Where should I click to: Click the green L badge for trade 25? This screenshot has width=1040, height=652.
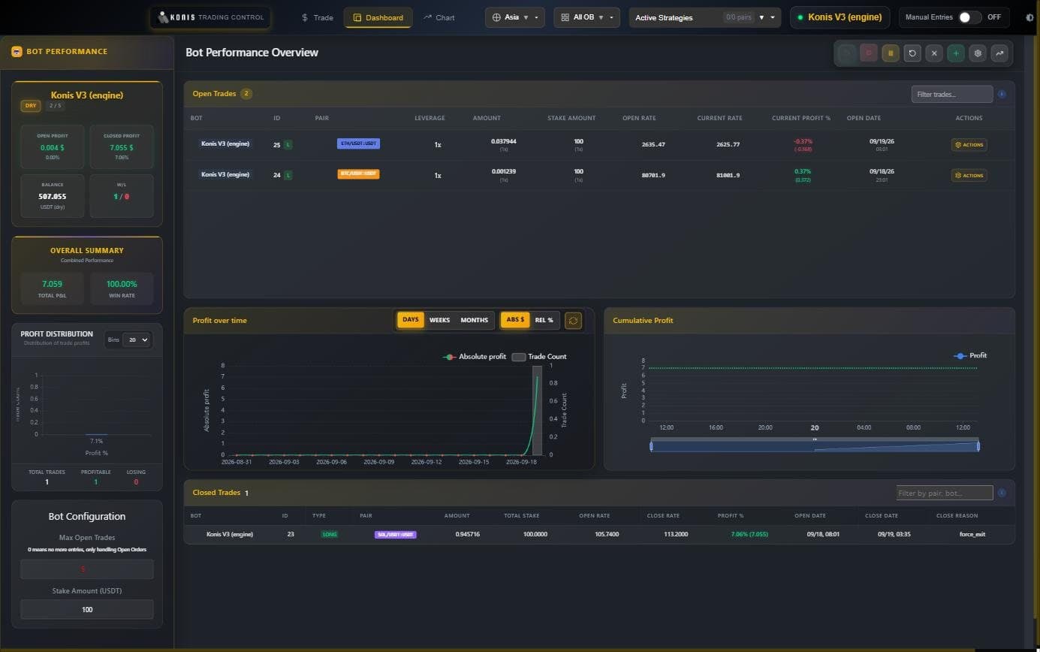click(288, 144)
